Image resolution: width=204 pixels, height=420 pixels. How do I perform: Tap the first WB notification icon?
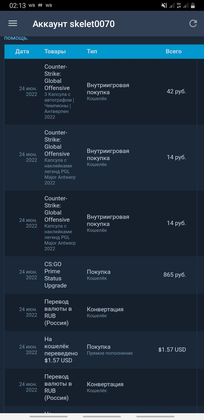pos(32,5)
